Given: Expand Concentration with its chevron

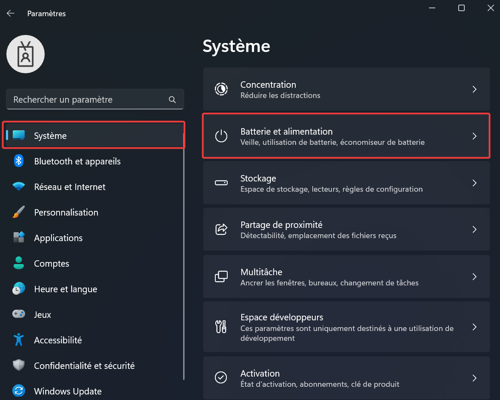Looking at the screenshot, I should (474, 89).
